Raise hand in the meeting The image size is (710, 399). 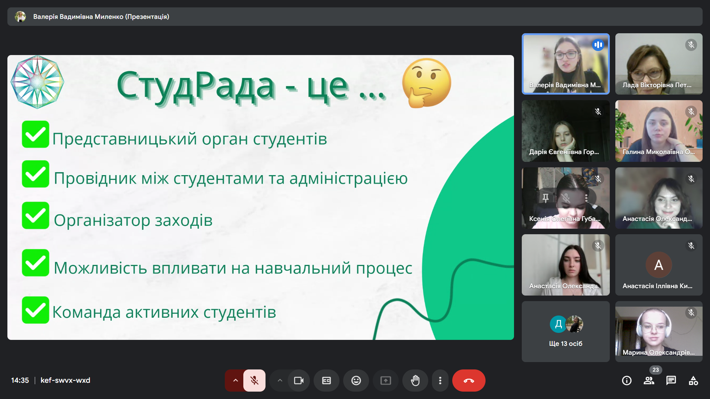pos(415,381)
